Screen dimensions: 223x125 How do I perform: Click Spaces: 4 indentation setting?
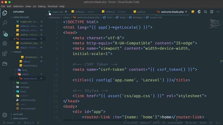[145, 123]
